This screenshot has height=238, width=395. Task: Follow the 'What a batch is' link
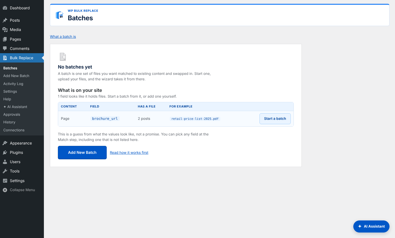coord(63,37)
